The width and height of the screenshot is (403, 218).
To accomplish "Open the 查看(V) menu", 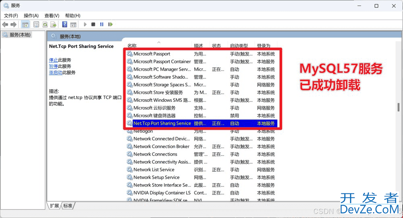I will click(52, 16).
